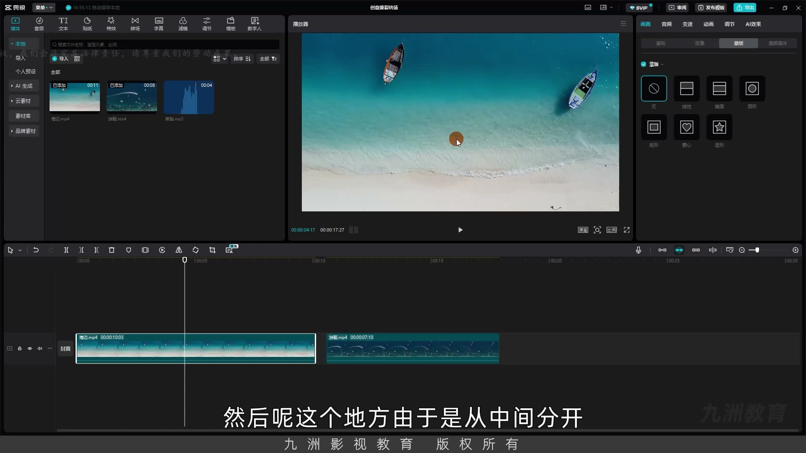Switch to the AI效果 tab
806x453 pixels.
pos(753,24)
